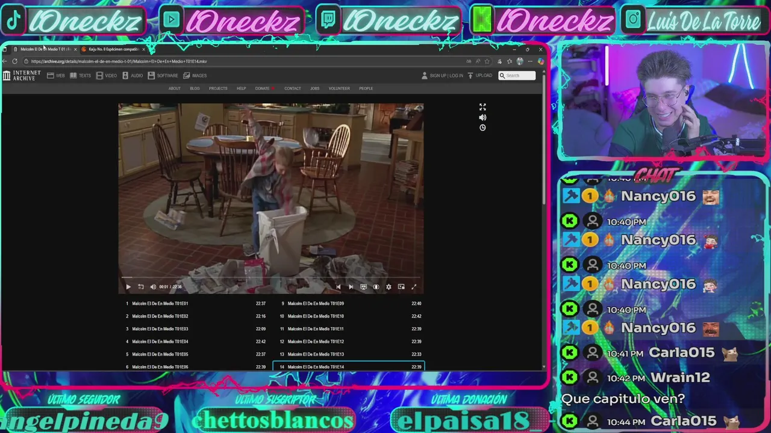Open the AUDIO media section
The height and width of the screenshot is (433, 771).
[x=133, y=75]
